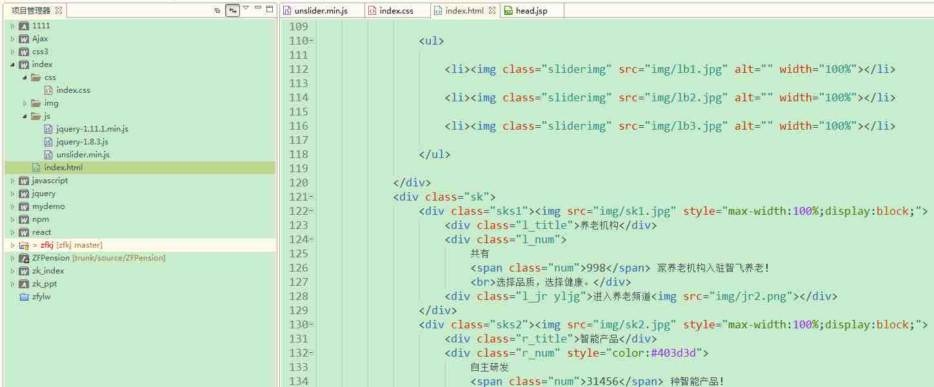Image resolution: width=934 pixels, height=387 pixels.
Task: Click the Collapse All icon in project explorer
Action: (217, 10)
